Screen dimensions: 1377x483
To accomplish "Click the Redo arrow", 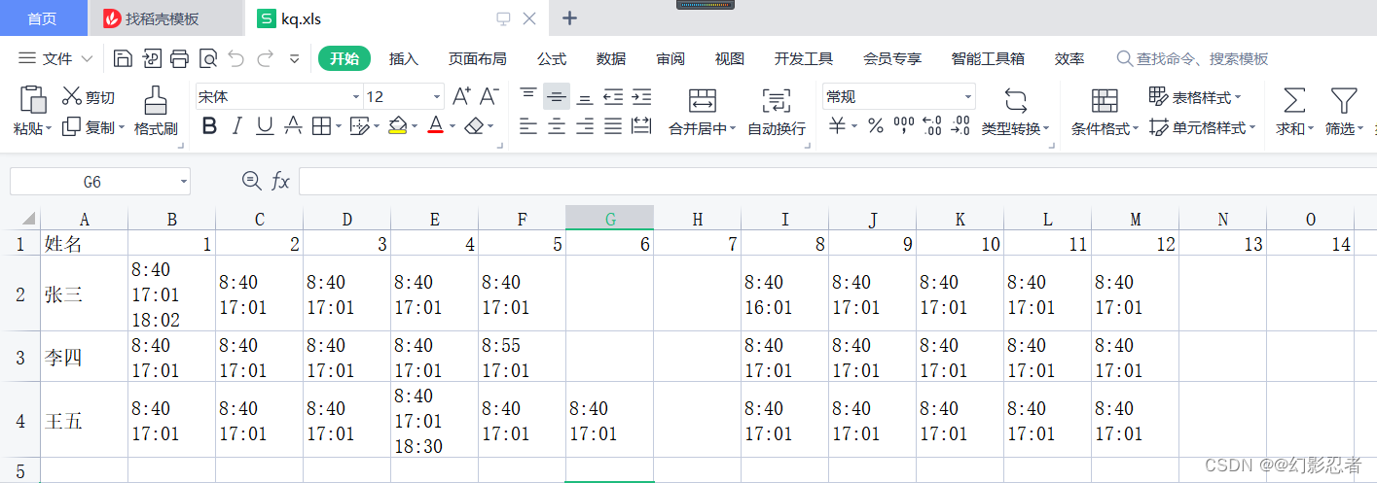I will [x=264, y=59].
